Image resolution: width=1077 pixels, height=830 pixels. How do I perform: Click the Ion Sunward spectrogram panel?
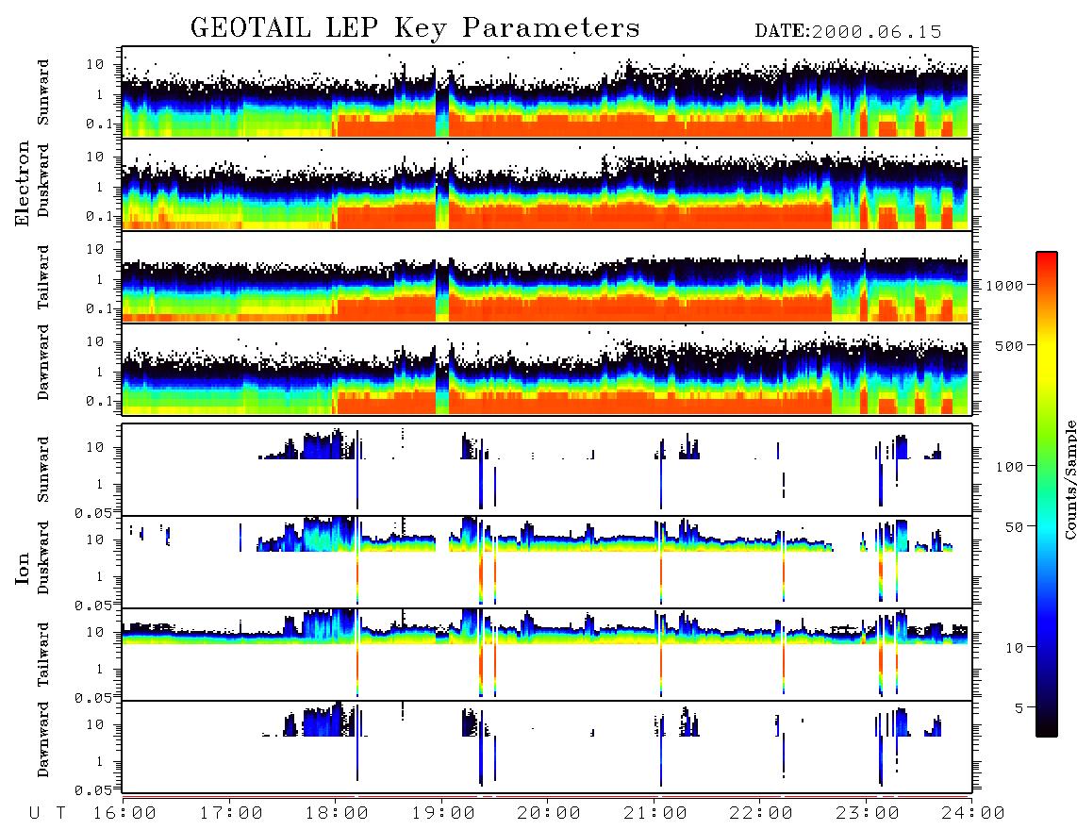pyautogui.click(x=547, y=470)
